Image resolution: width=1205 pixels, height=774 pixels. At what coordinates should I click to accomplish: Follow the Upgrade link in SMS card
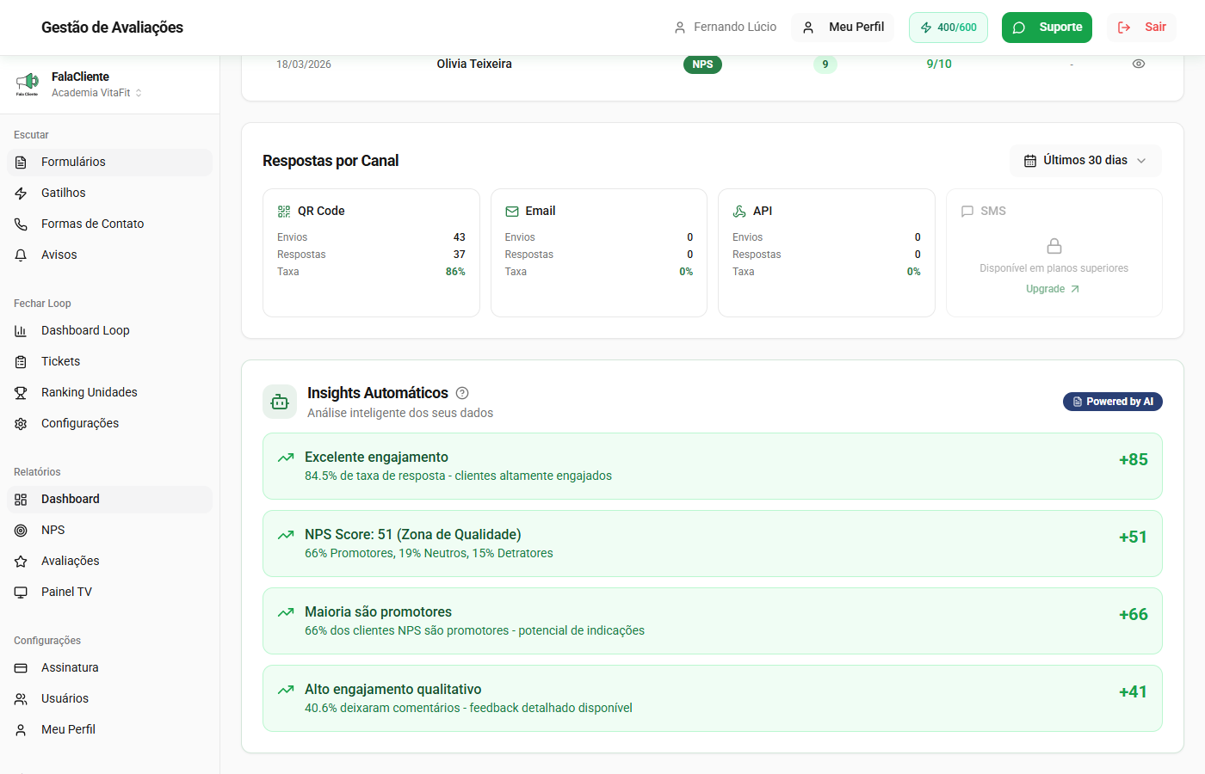pyautogui.click(x=1052, y=289)
